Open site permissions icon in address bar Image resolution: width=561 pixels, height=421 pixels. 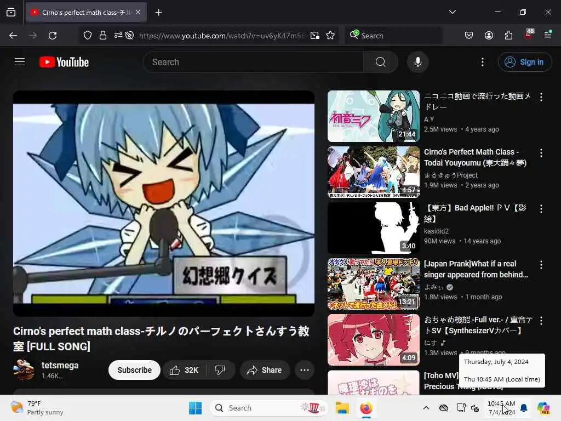pos(118,35)
